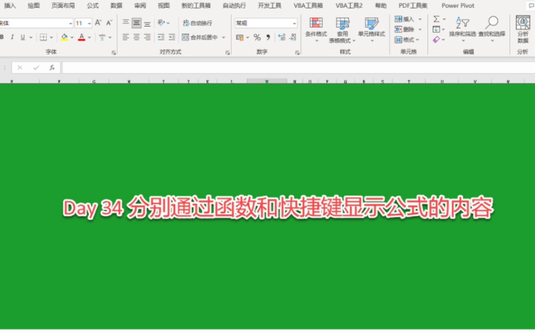Screen dimensions: 535x334
Task: Click the Insert Function fx icon
Action: click(53, 67)
